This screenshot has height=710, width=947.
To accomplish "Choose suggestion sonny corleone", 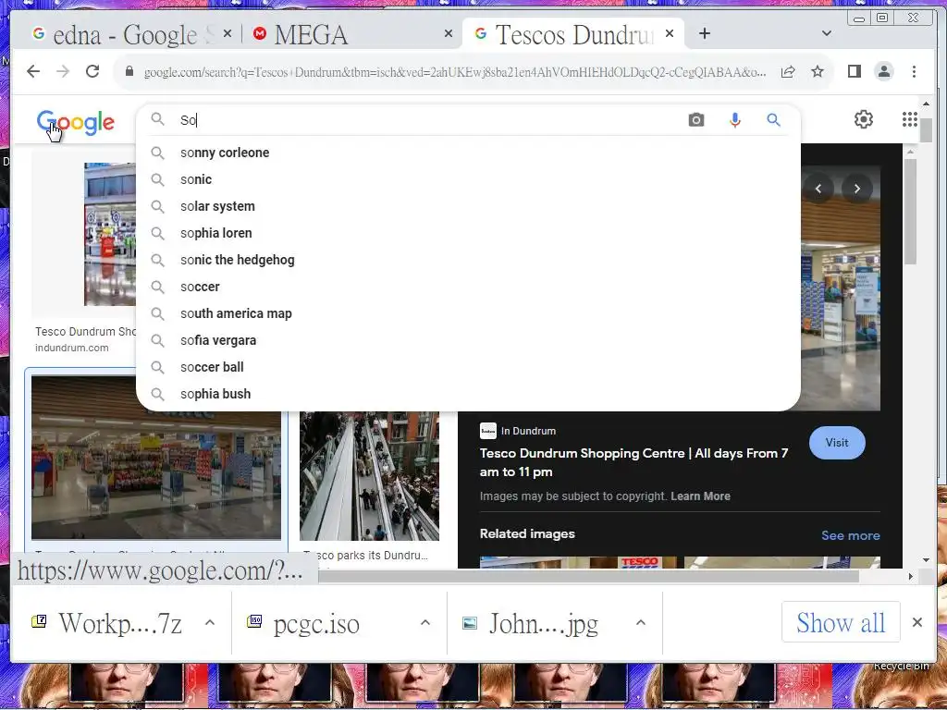I will (468, 153).
